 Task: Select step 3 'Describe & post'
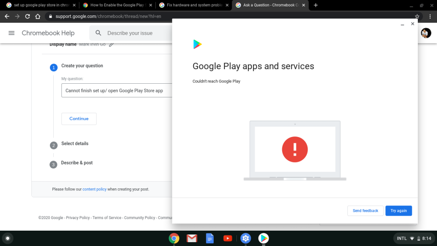(77, 163)
